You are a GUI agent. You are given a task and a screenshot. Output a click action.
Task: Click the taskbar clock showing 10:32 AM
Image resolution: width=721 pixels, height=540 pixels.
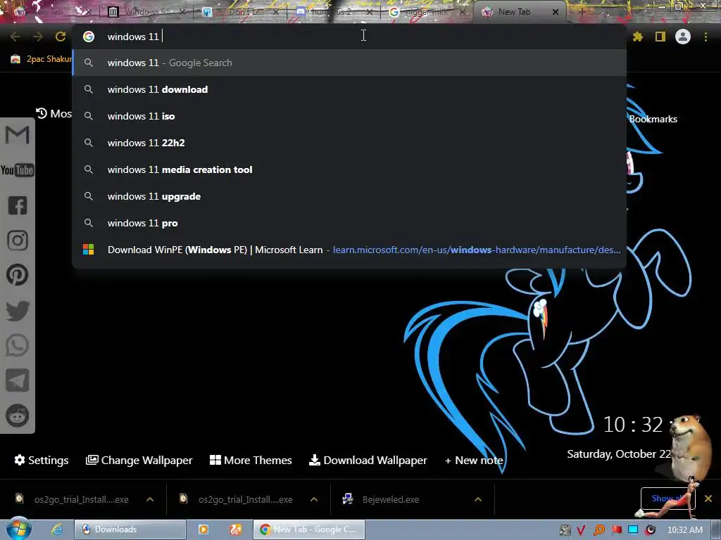(x=684, y=530)
